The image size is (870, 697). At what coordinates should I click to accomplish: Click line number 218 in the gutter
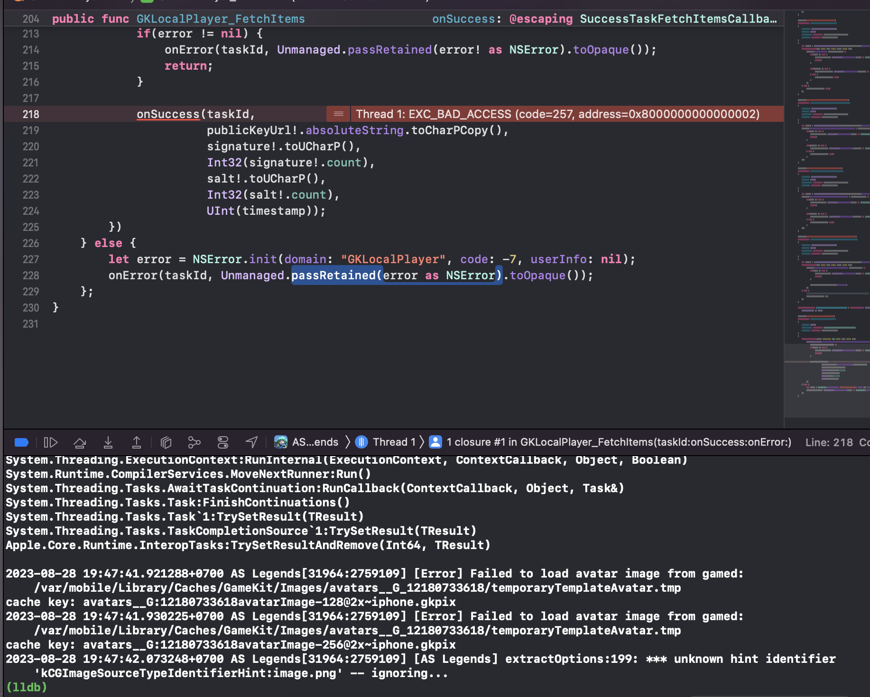click(x=31, y=114)
